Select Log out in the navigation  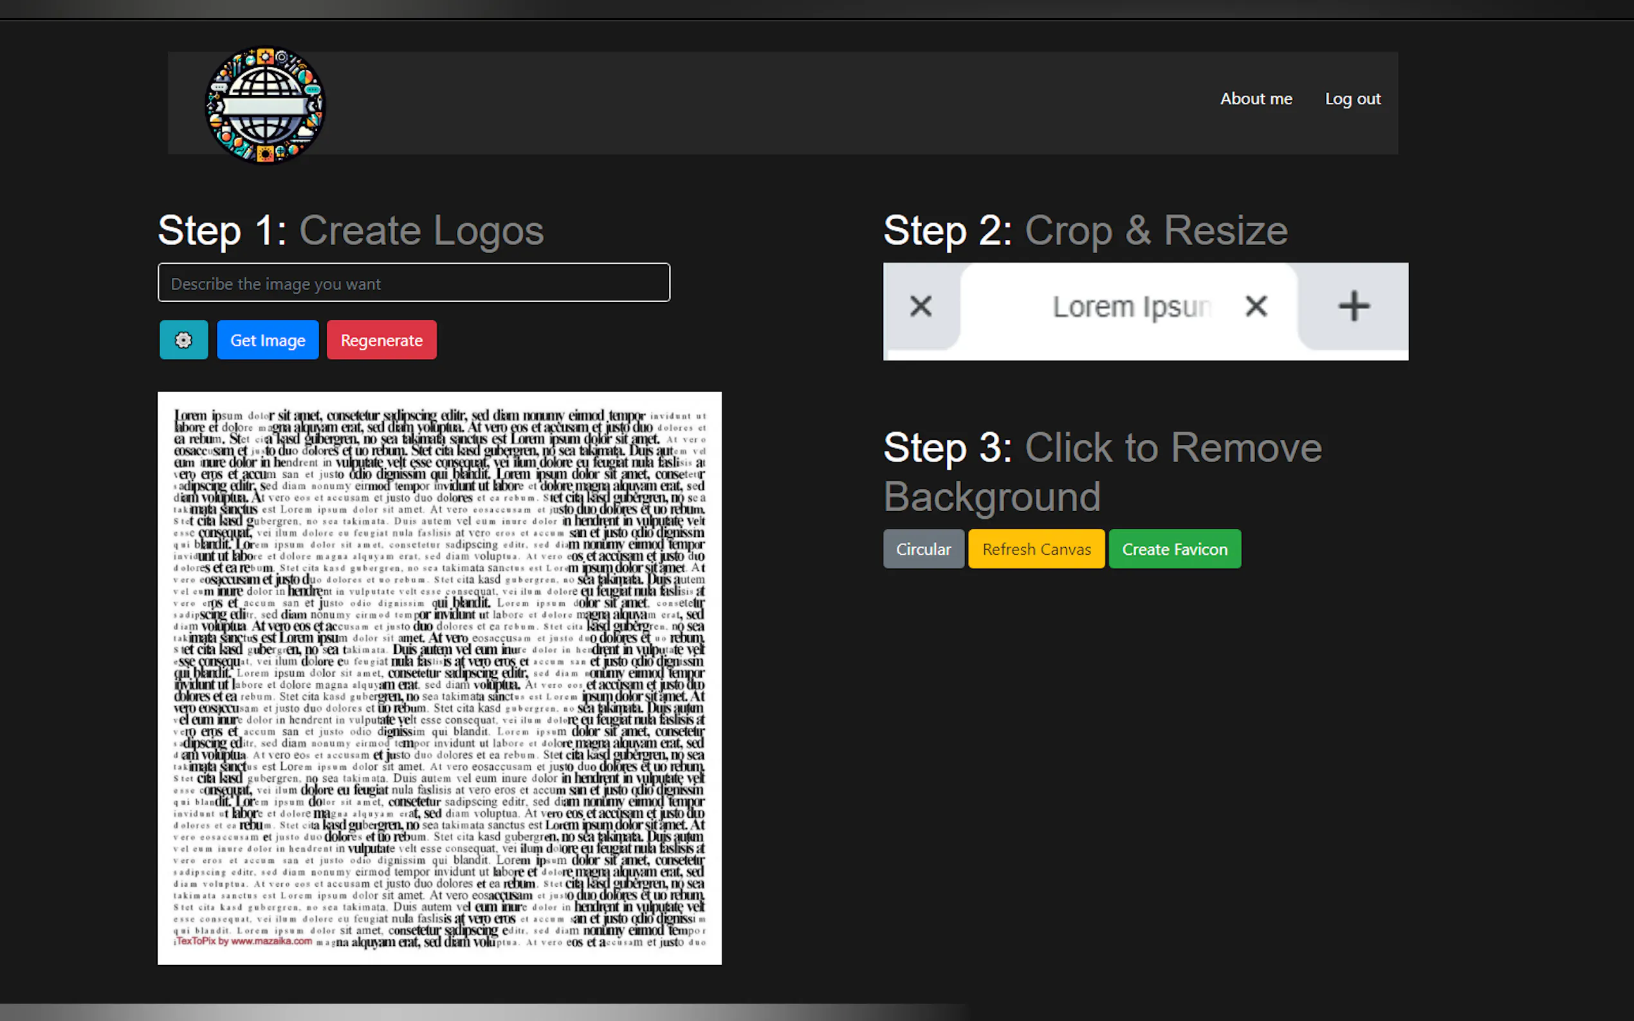pyautogui.click(x=1352, y=98)
